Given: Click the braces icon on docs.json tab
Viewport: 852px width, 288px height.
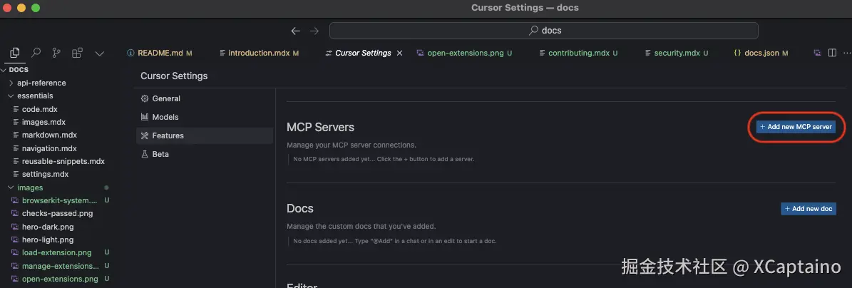Looking at the screenshot, I should [737, 53].
